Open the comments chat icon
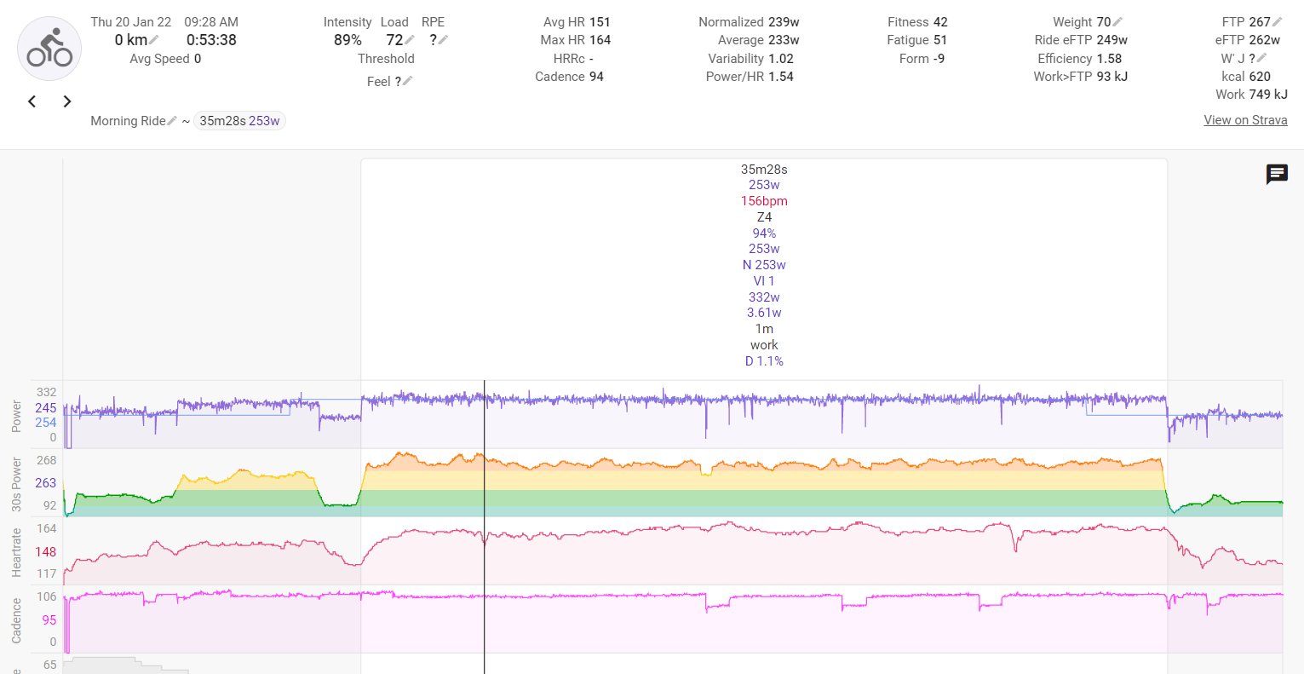The image size is (1304, 674). click(x=1277, y=175)
